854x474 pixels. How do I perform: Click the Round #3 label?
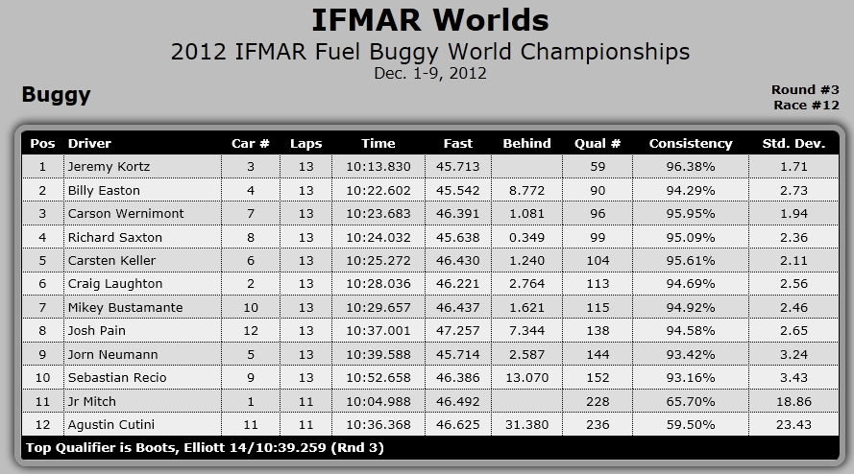[805, 90]
